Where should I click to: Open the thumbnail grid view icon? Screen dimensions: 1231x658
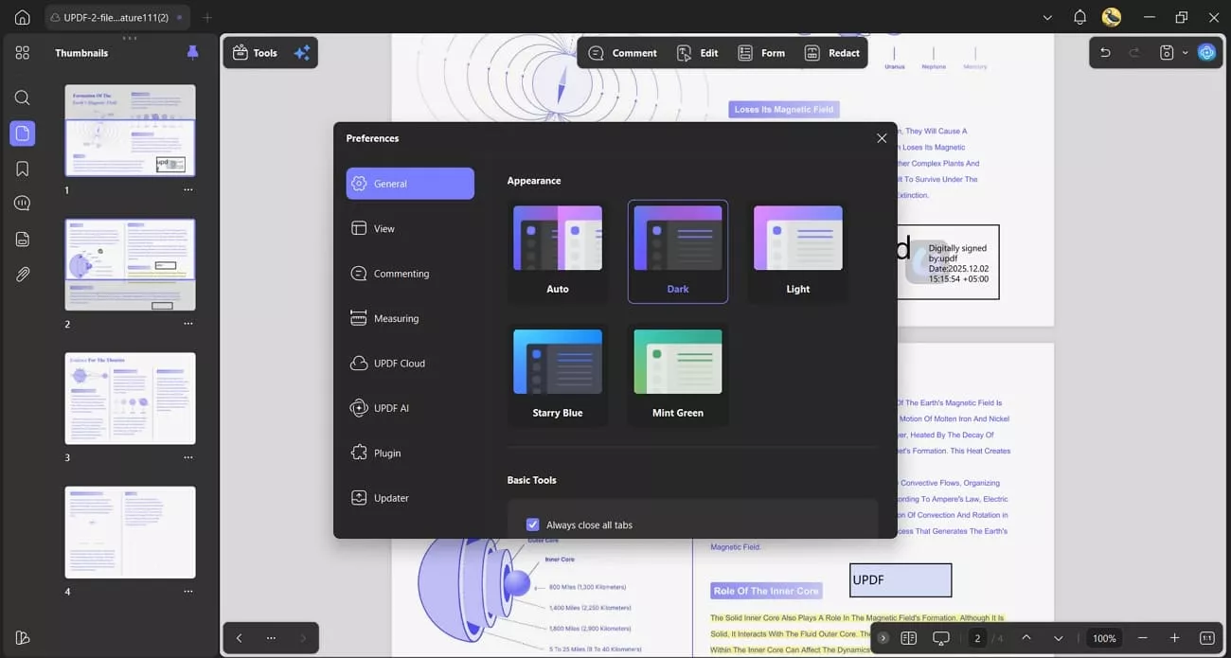[x=23, y=53]
